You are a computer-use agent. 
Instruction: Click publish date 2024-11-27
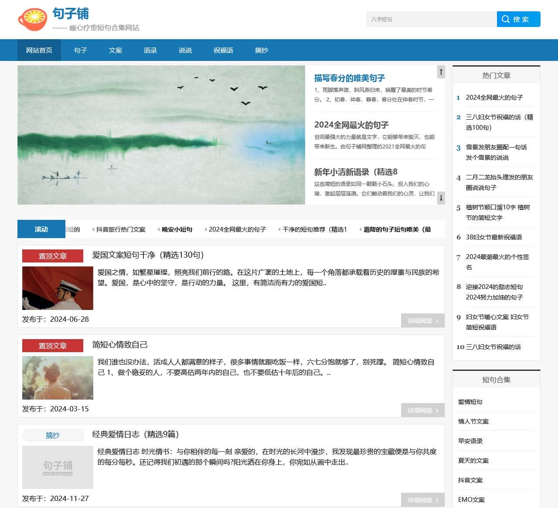69,498
